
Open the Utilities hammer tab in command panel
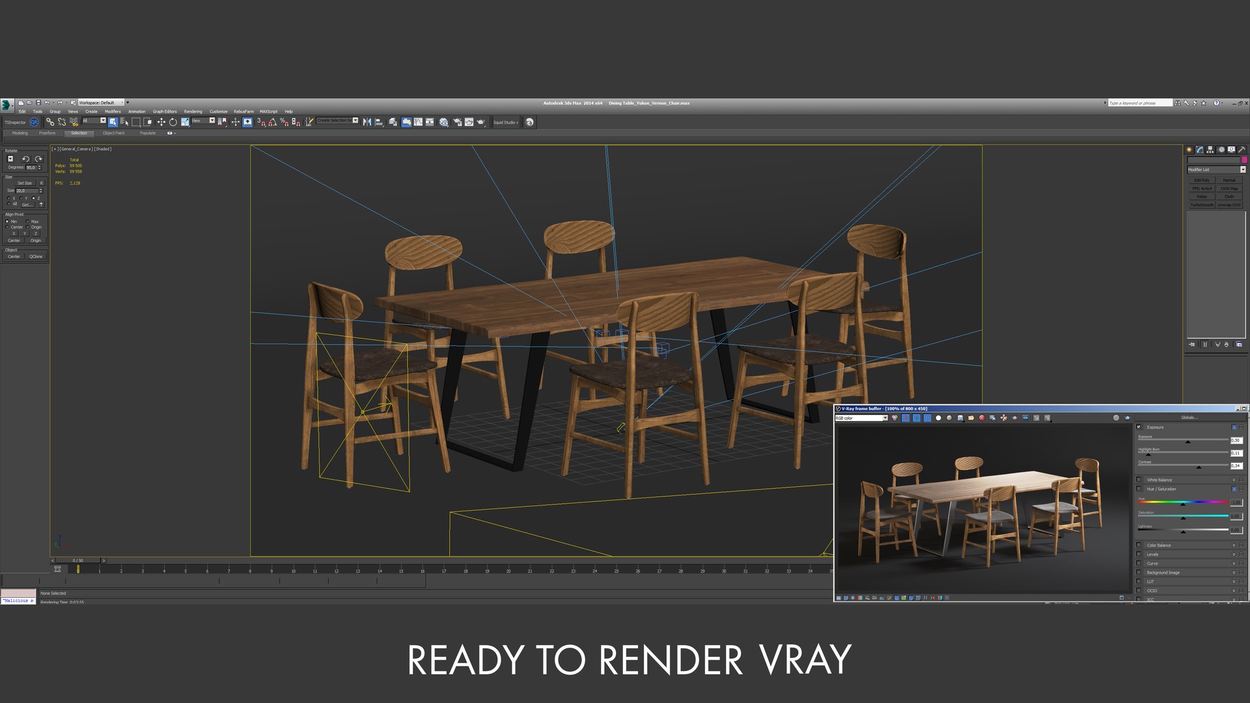click(1242, 150)
